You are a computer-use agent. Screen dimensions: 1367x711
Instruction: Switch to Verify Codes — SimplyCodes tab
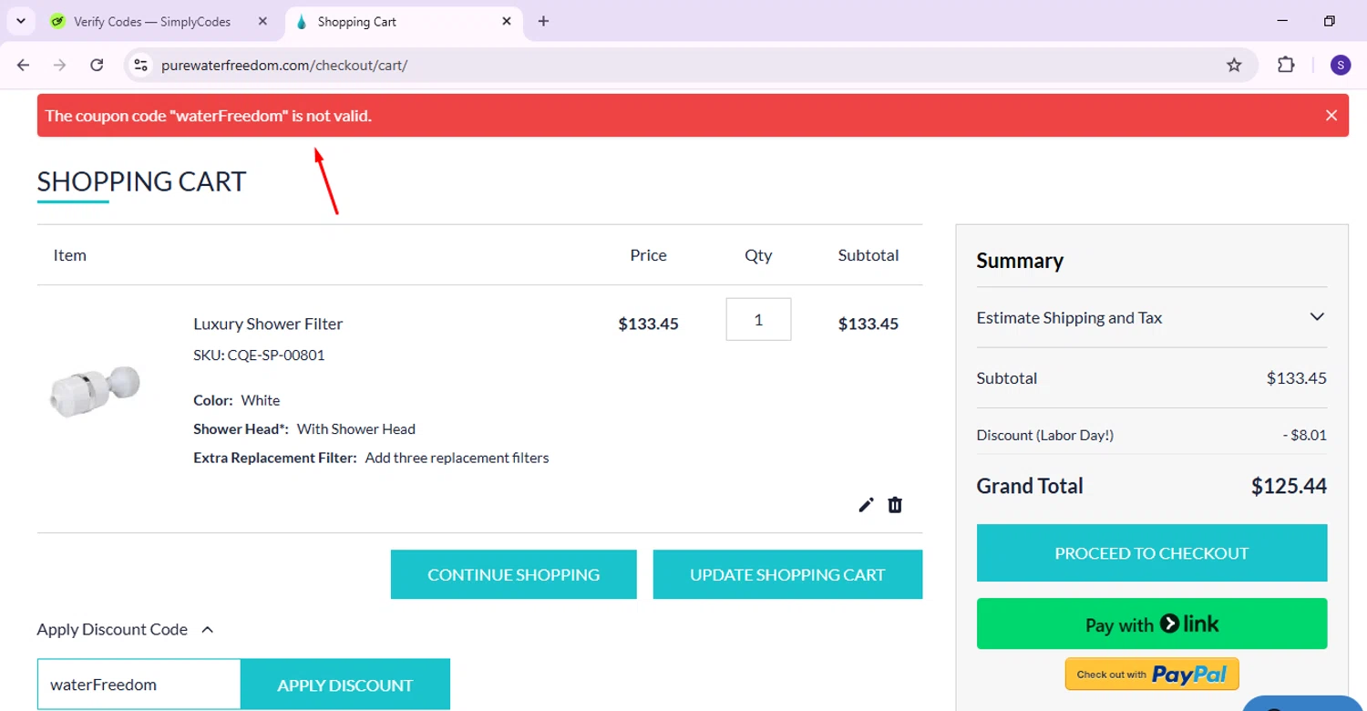[x=152, y=21]
